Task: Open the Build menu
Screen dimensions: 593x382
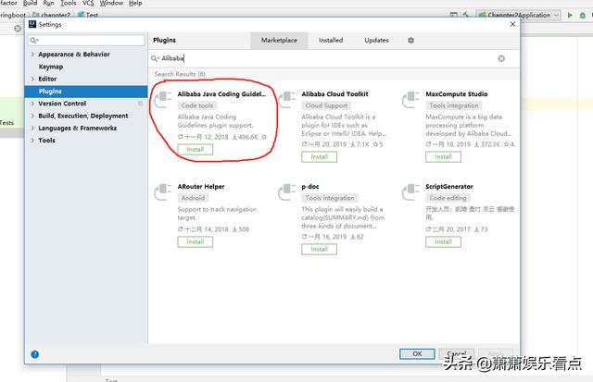Action: pos(30,3)
